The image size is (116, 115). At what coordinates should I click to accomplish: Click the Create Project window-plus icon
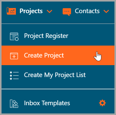[x=14, y=56]
